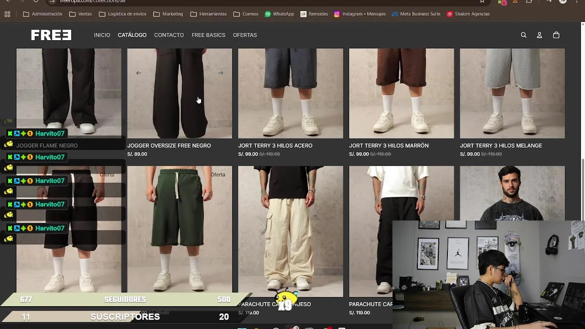
Task: Open JORT TERRY 3 HILOS MELANGE link
Action: click(x=501, y=146)
